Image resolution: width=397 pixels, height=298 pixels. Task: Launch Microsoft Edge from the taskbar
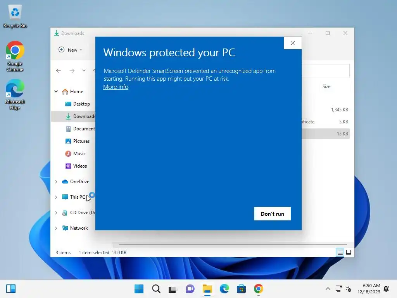click(x=224, y=289)
